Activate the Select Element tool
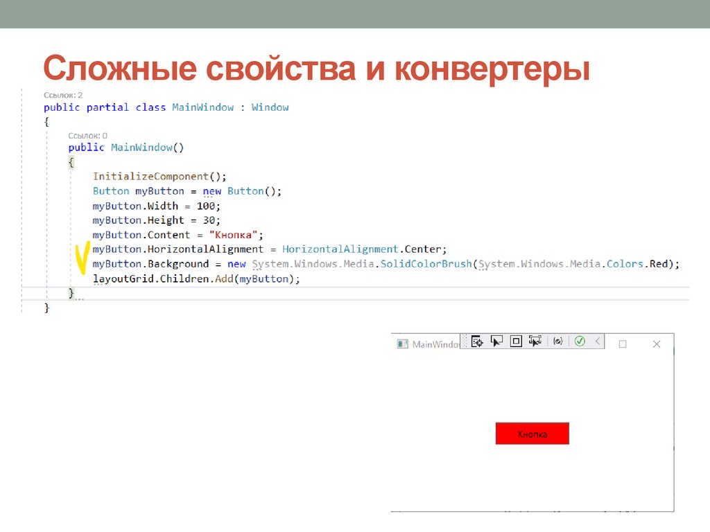Viewport: 710px width, 532px height. [496, 342]
